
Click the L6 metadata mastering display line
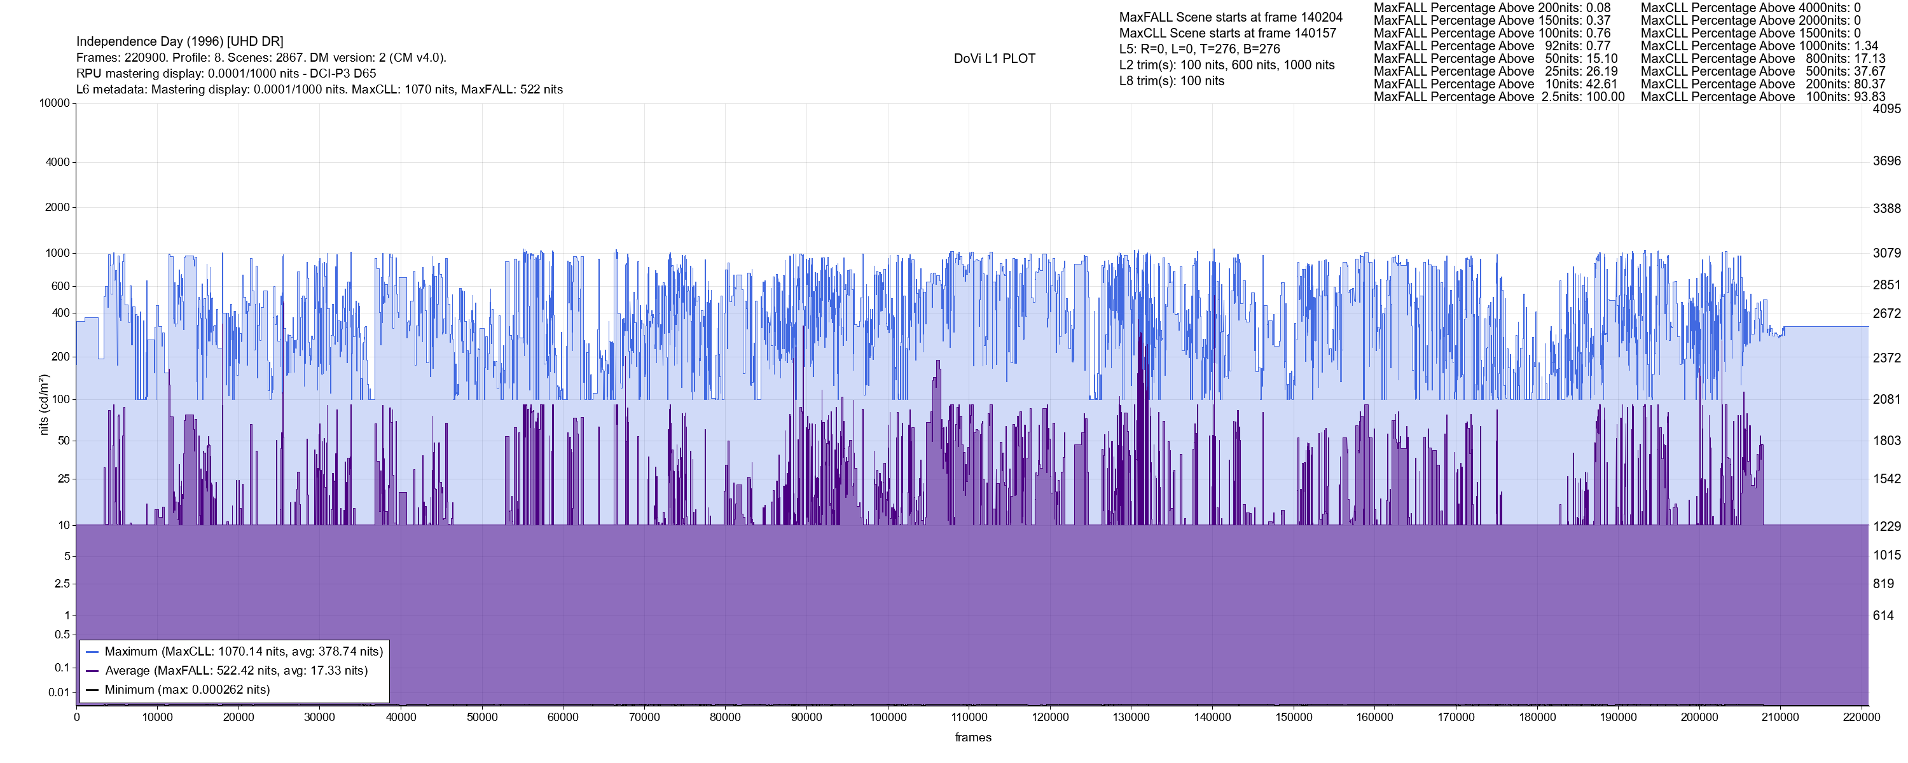pyautogui.click(x=319, y=90)
